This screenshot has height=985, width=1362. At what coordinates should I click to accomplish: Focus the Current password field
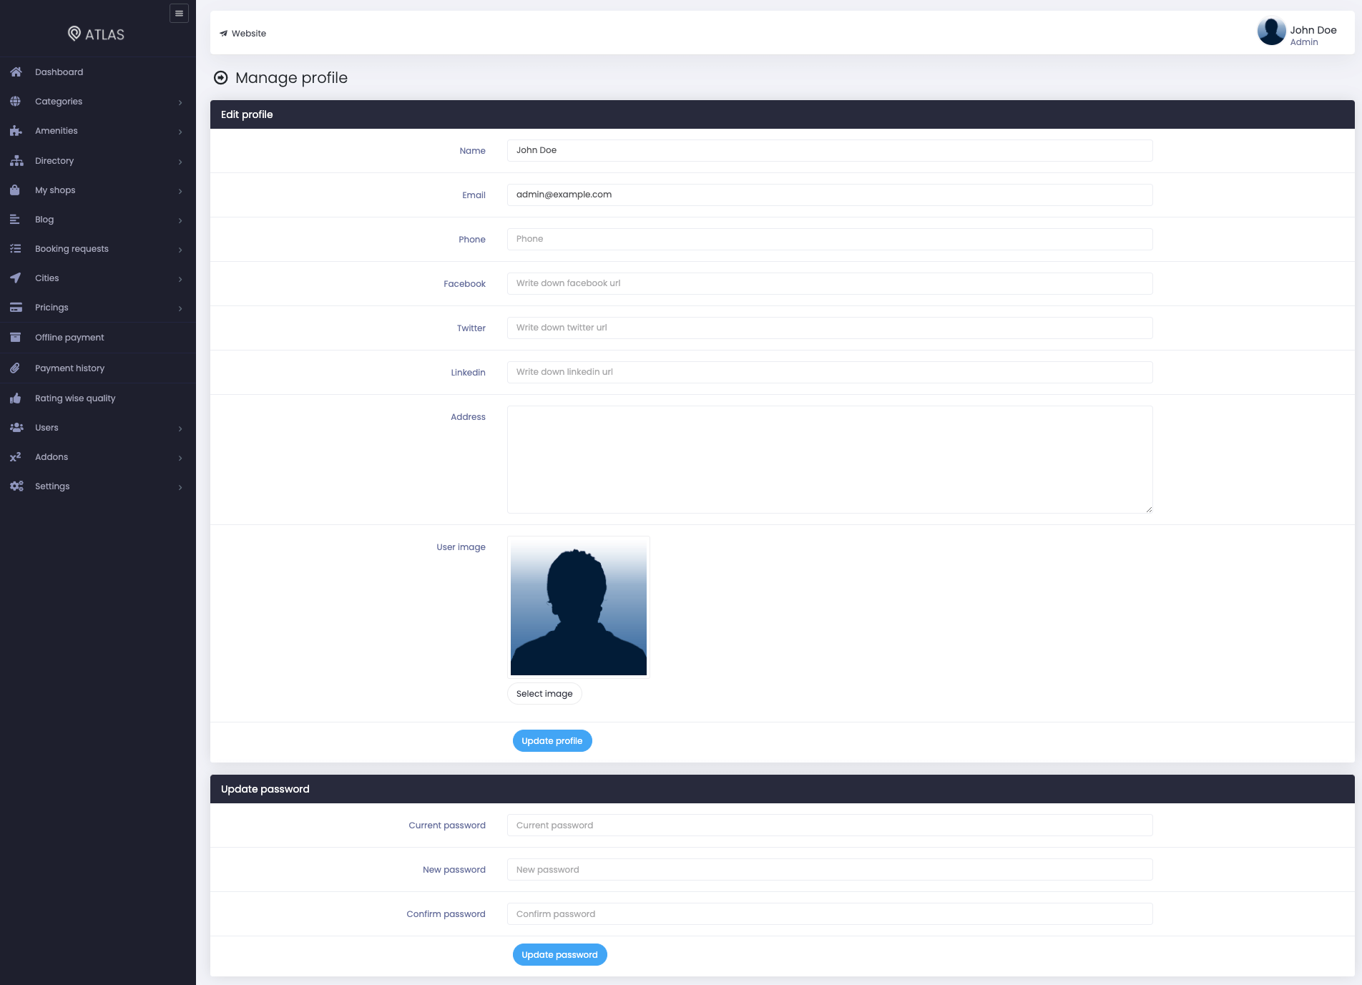(x=830, y=825)
